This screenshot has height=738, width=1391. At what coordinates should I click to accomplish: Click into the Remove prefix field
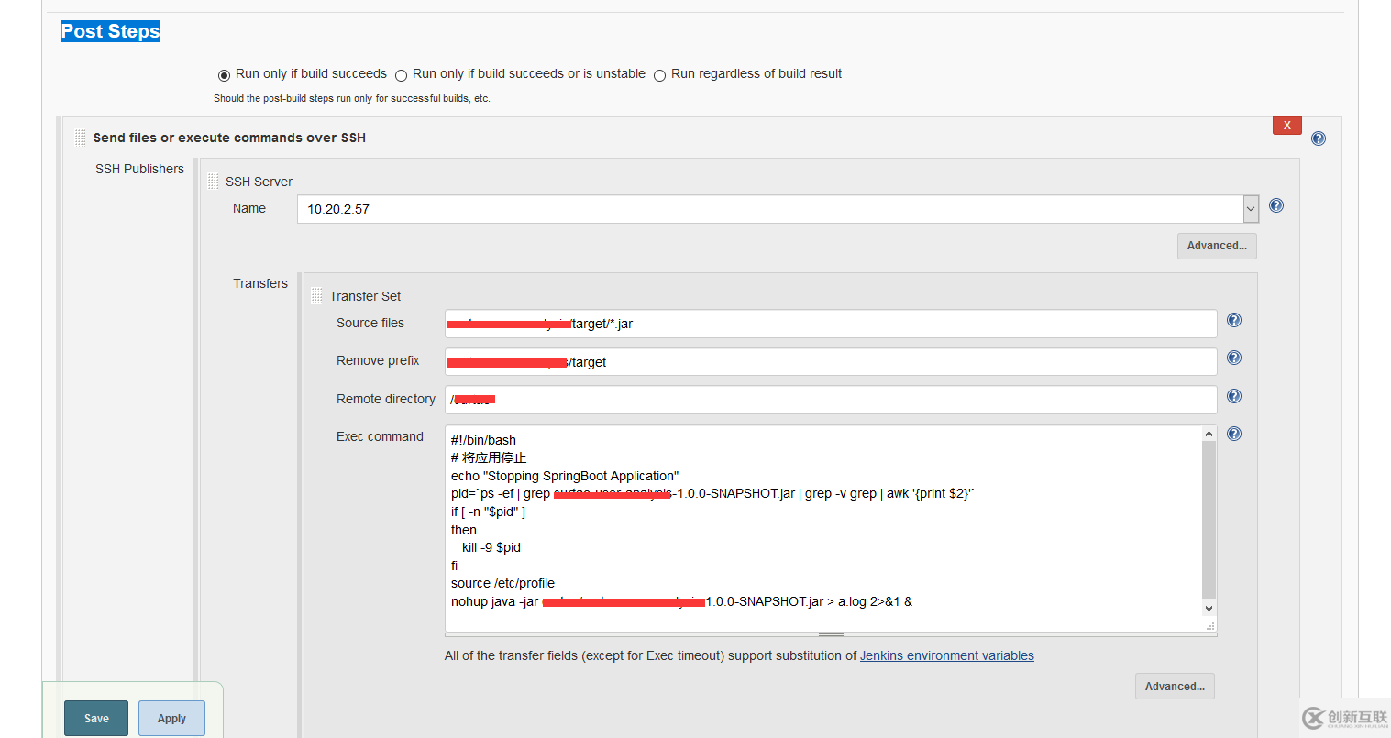[831, 361]
